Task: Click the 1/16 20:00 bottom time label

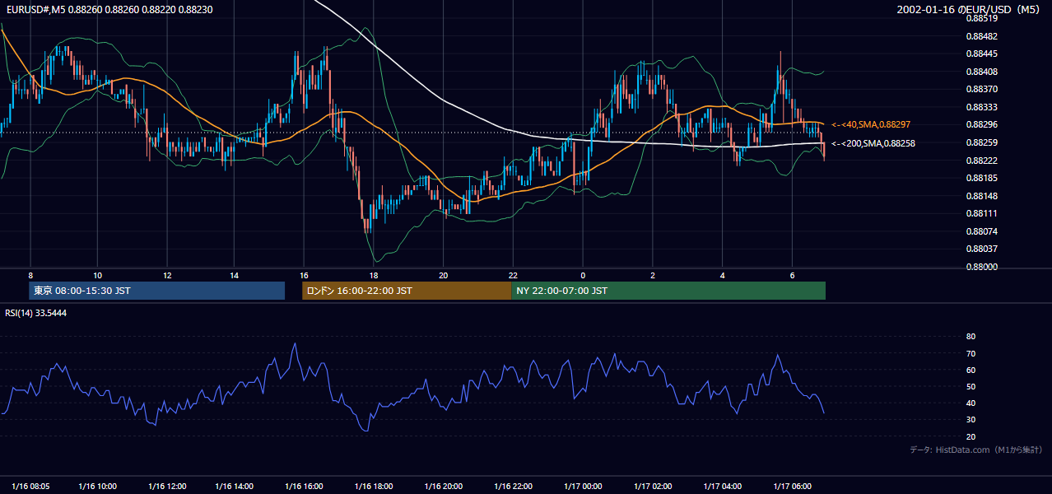Action: [x=444, y=485]
